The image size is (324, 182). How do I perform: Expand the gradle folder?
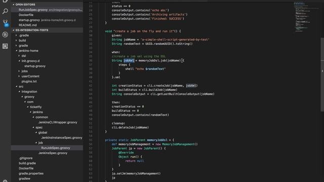pos(23,45)
